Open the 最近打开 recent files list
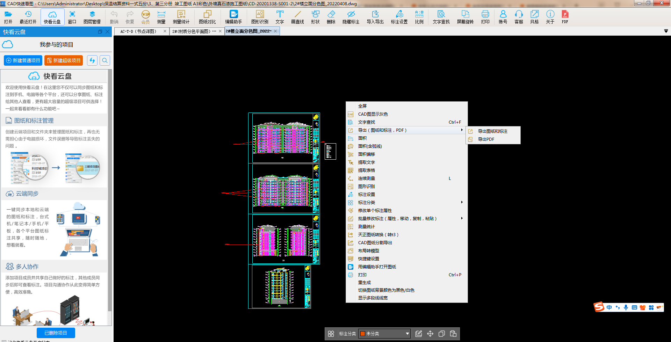Image resolution: width=671 pixels, height=342 pixels. 28,17
